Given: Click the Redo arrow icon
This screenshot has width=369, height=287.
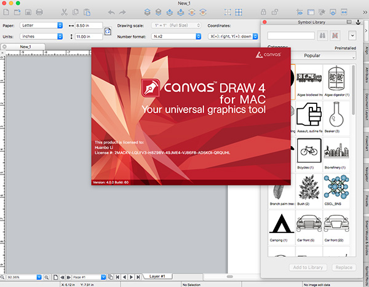Looking at the screenshot, I should pos(122,12).
